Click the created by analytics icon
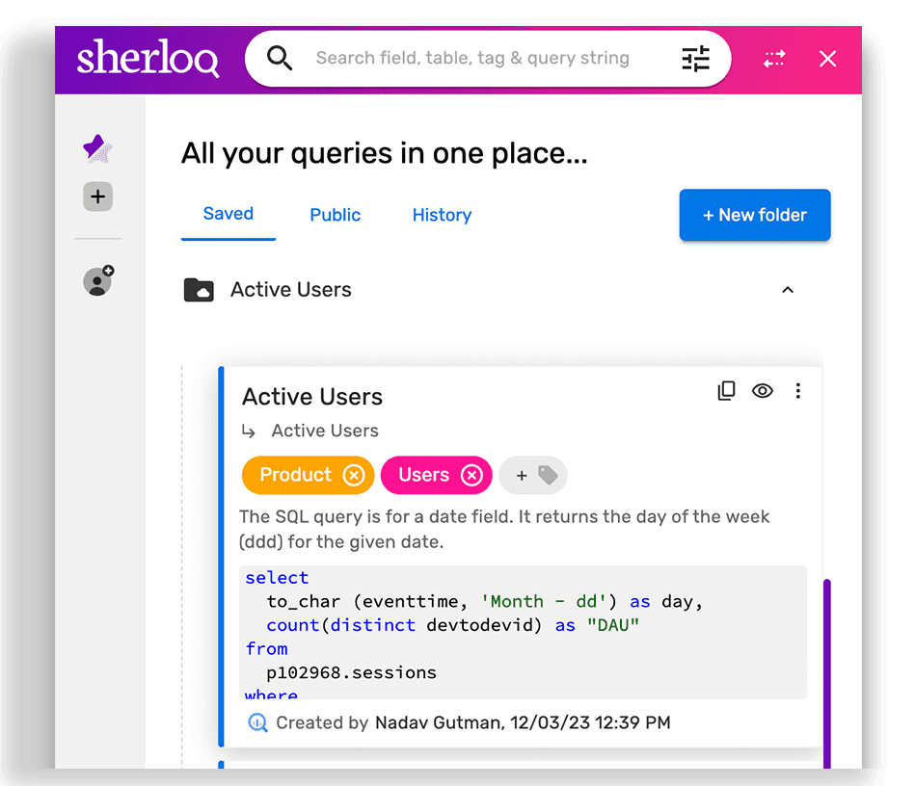 pyautogui.click(x=257, y=722)
